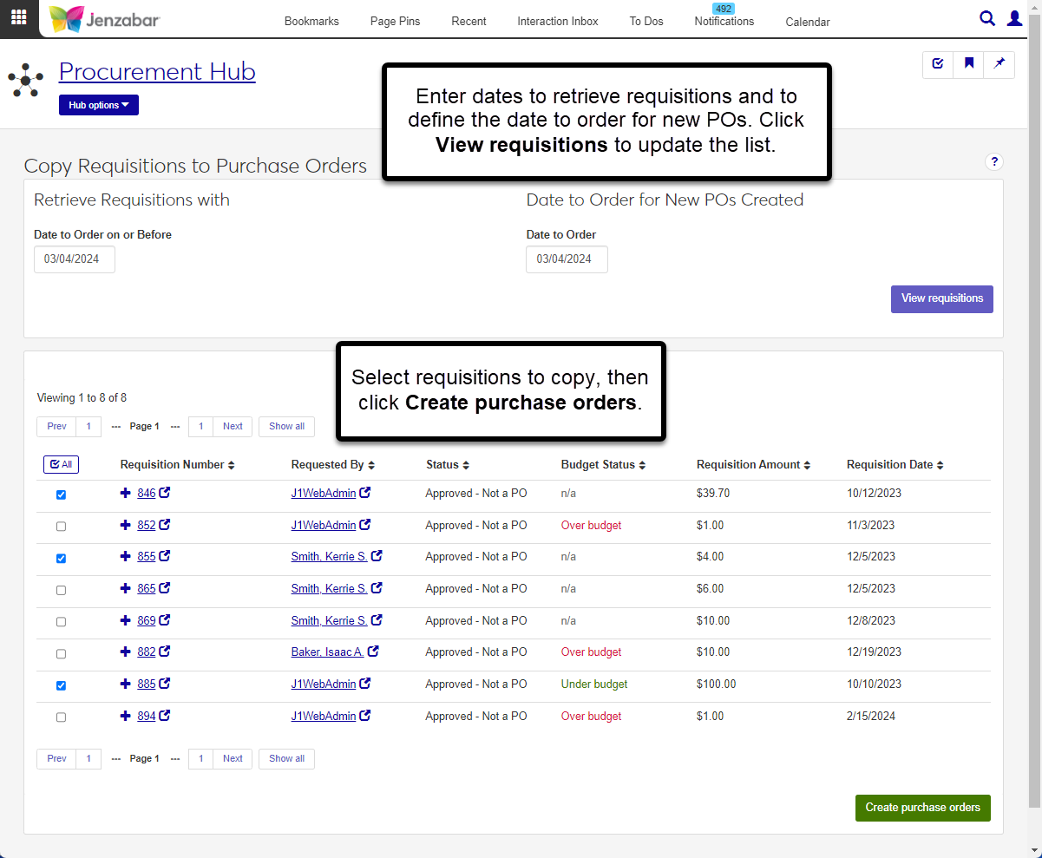Click the View requisitions button
Screen dimensions: 1042x858
pyautogui.click(x=941, y=298)
